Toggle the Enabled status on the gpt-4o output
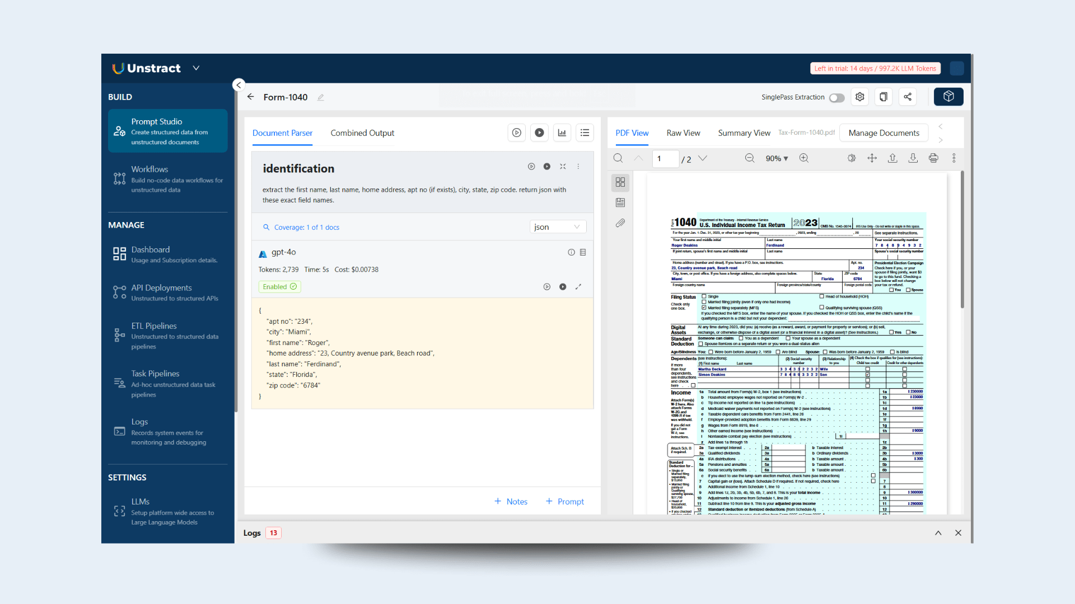The image size is (1075, 604). pyautogui.click(x=279, y=286)
